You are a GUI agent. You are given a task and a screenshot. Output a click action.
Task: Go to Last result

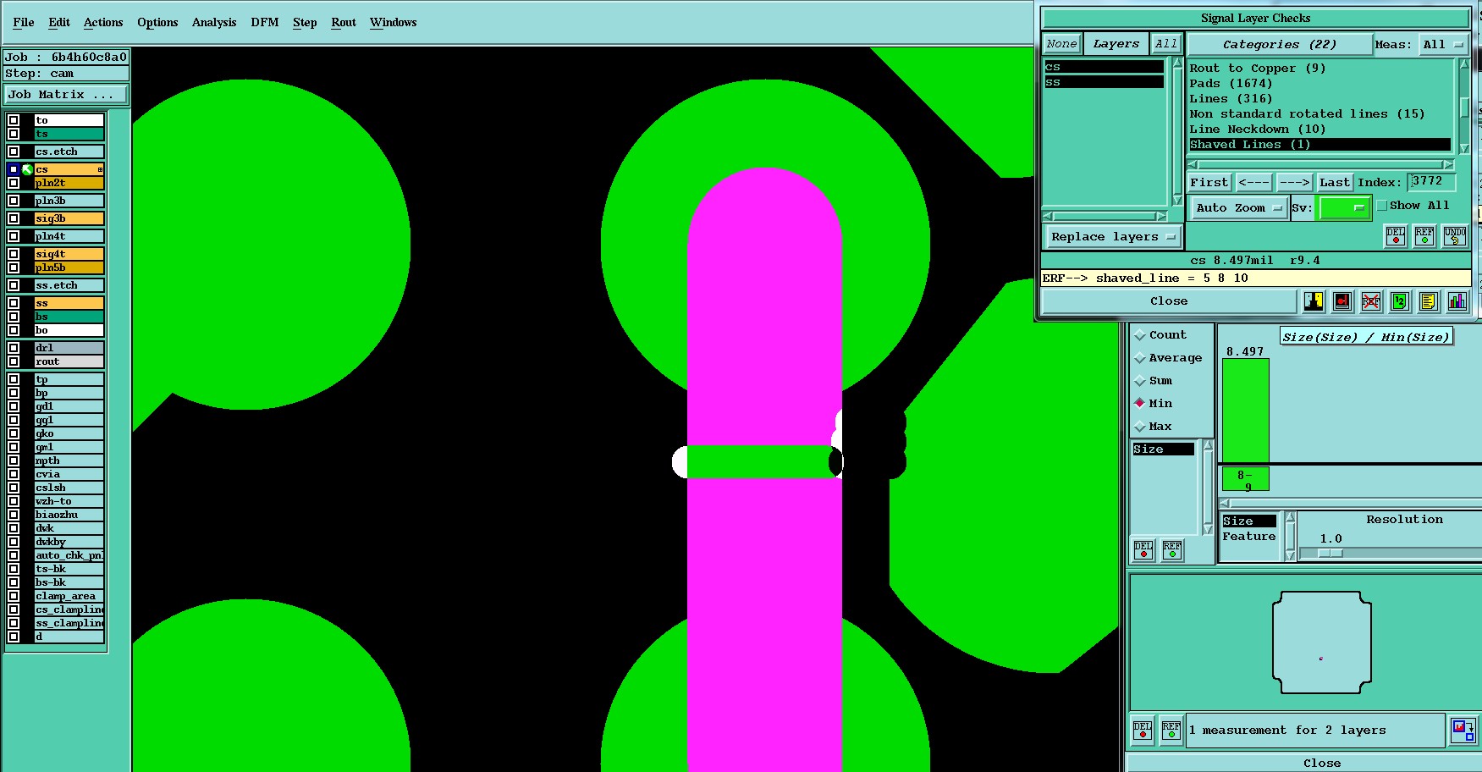pos(1335,182)
